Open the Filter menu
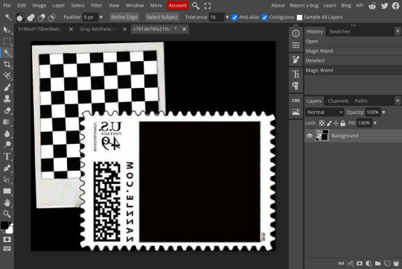402x269 pixels. tap(96, 5)
